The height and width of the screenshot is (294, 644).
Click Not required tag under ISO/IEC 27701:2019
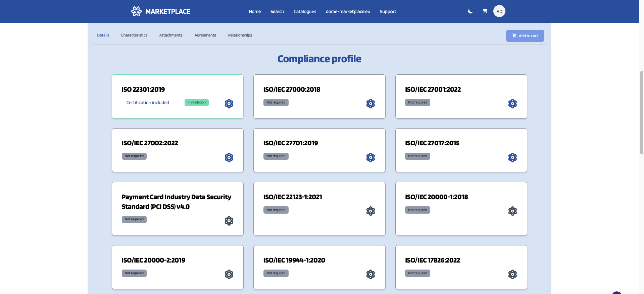(276, 156)
